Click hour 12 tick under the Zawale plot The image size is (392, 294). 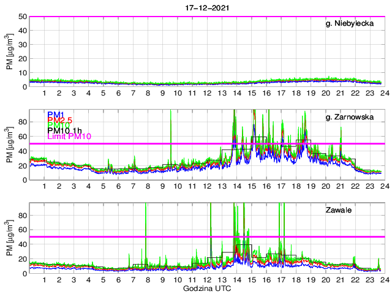[207, 280]
